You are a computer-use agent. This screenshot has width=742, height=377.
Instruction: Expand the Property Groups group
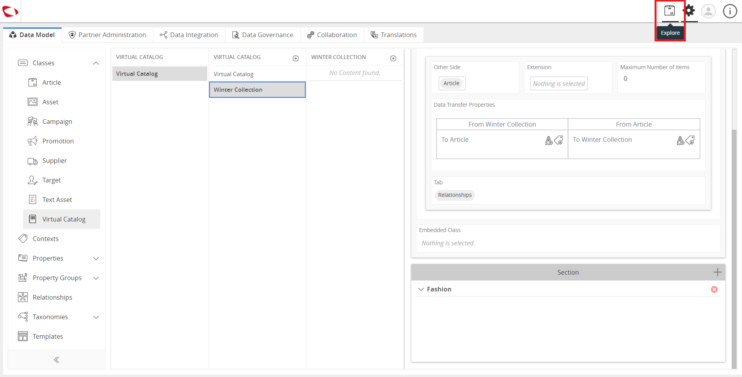click(96, 278)
